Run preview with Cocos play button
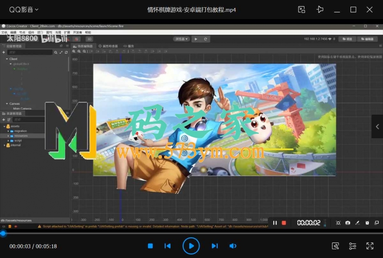Image resolution: width=383 pixels, height=258 pixels. 196,39
